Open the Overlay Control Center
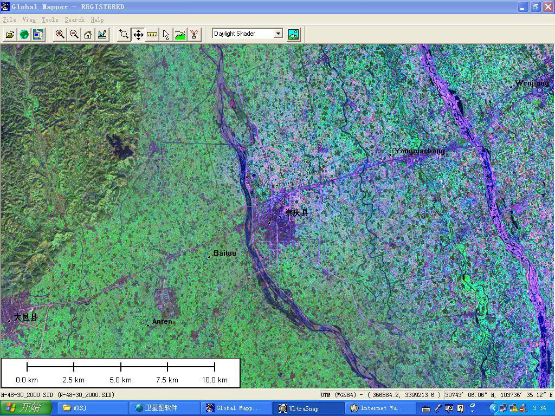The image size is (555, 416). pyautogui.click(x=38, y=34)
